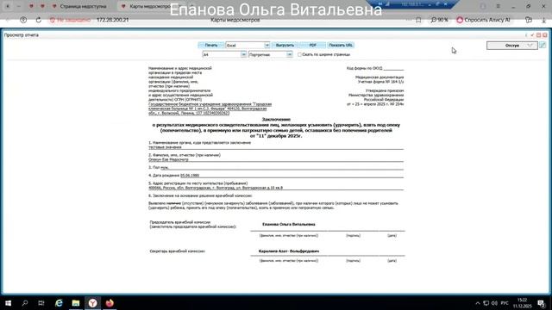This screenshot has width=552, height=310.
Task: Open the browser zoom 90% indicator
Action: (440, 20)
